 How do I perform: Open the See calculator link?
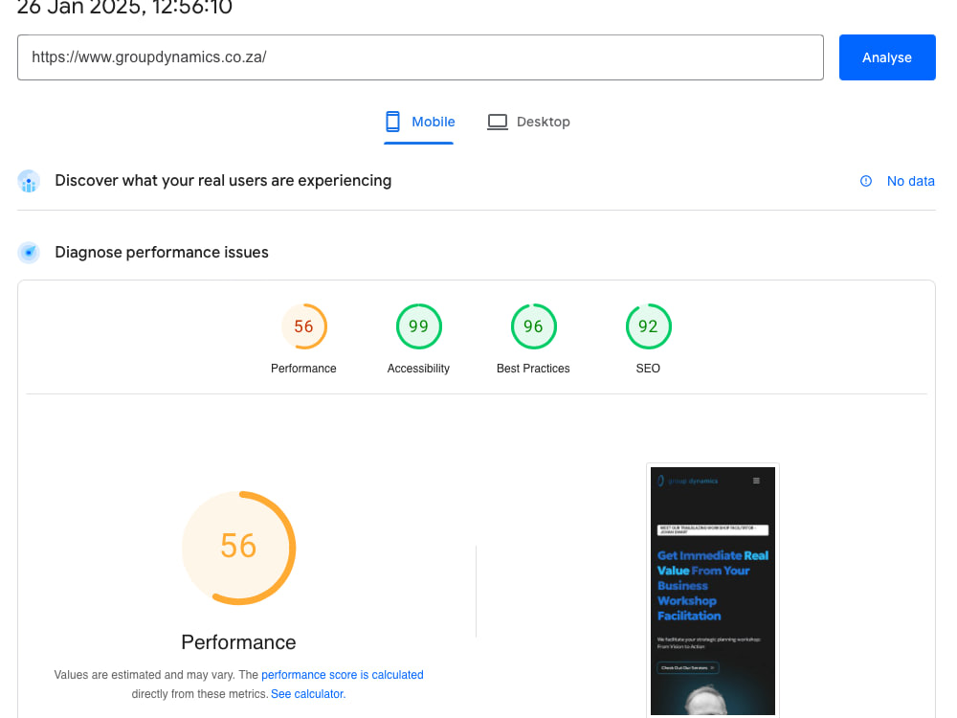[308, 694]
